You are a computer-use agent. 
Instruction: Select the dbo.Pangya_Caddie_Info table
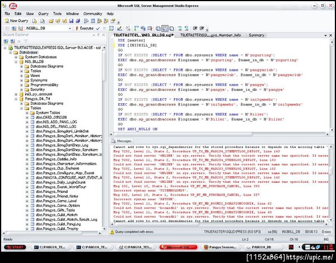pos(56,159)
